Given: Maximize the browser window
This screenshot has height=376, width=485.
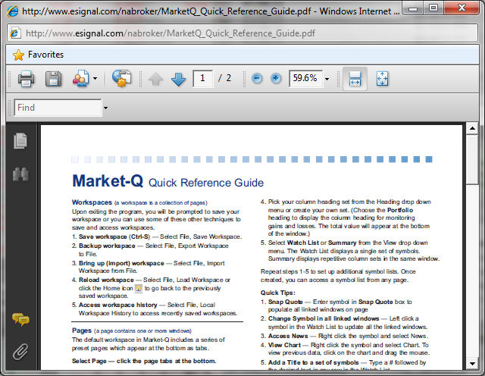Looking at the screenshot, I should click(x=433, y=8).
